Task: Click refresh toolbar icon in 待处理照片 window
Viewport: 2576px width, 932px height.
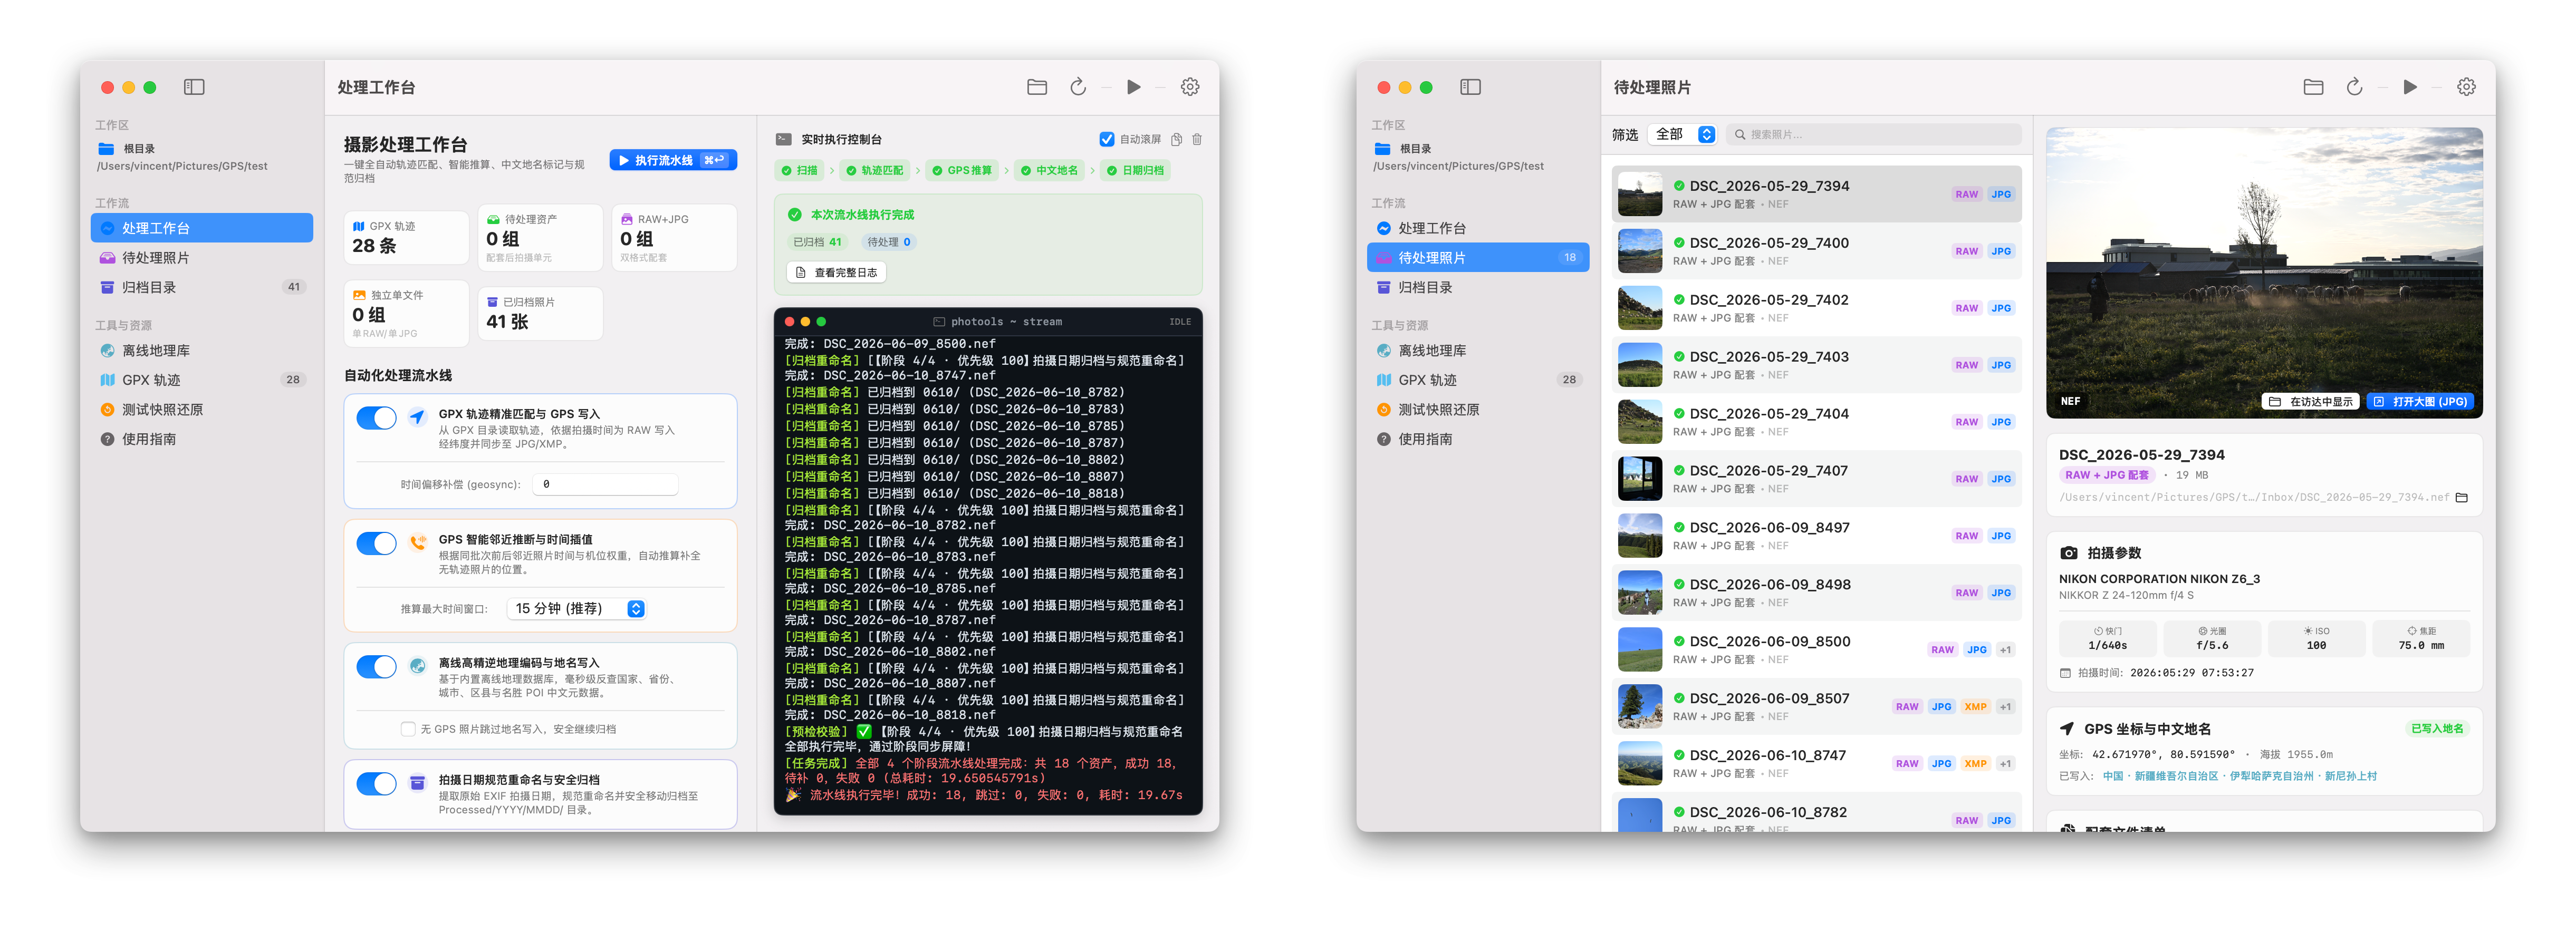Action: pos(2354,87)
